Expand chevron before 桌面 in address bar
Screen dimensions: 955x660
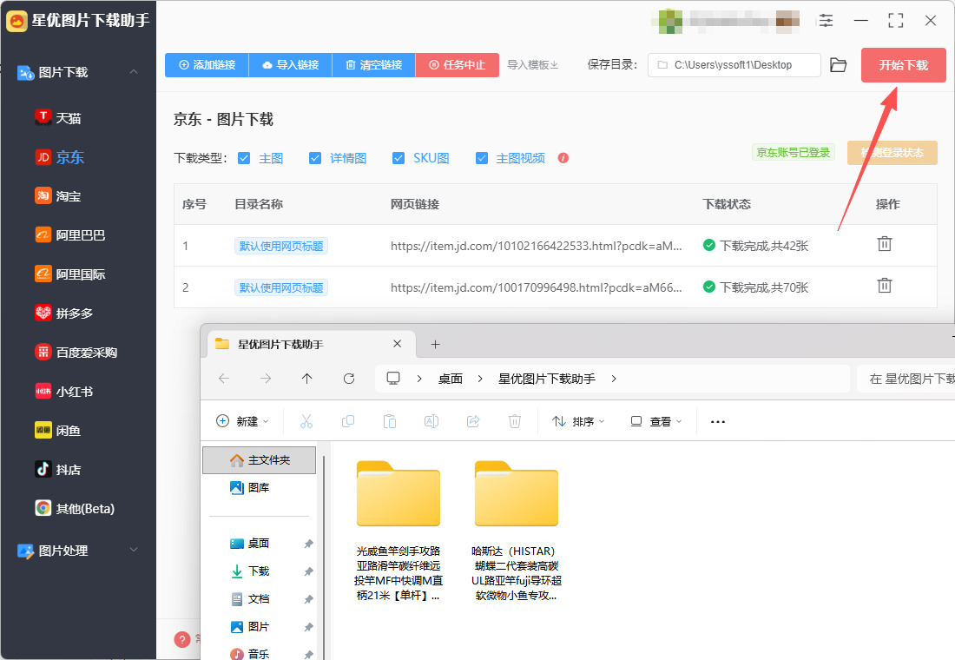[x=419, y=379]
